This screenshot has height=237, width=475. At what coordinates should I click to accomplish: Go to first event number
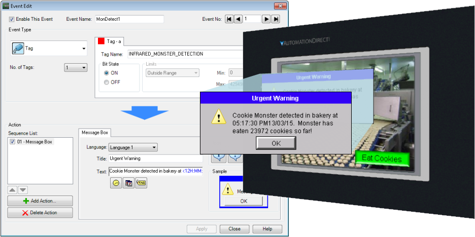229,19
